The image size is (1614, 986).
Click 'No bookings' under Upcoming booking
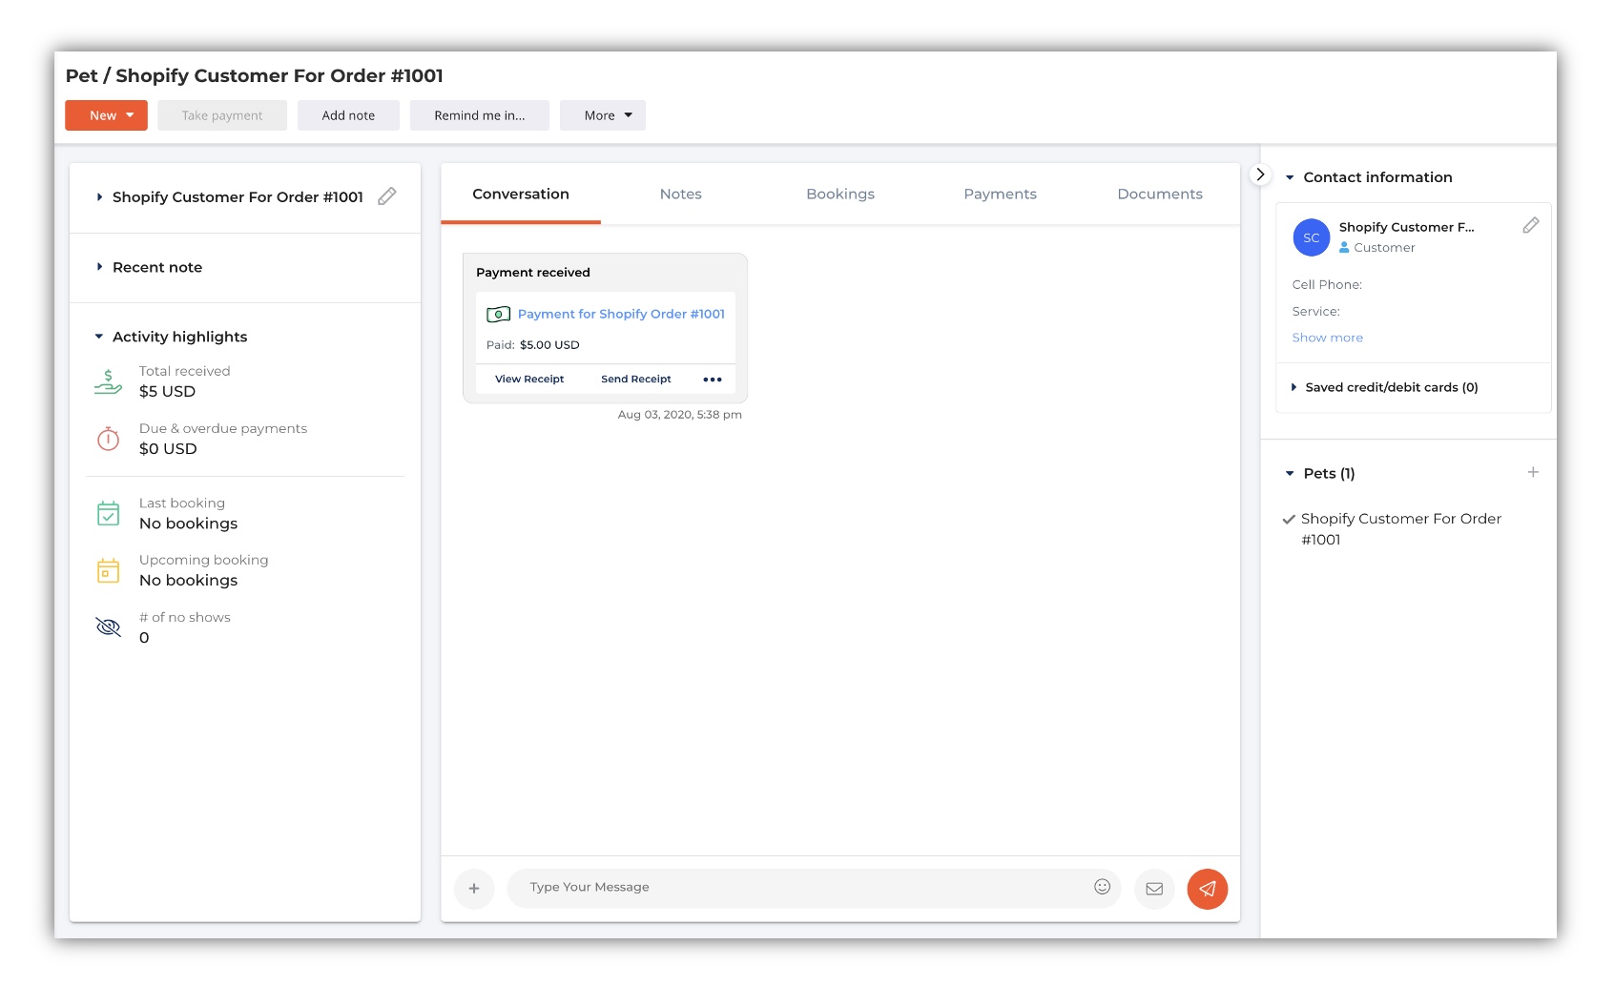tap(188, 581)
